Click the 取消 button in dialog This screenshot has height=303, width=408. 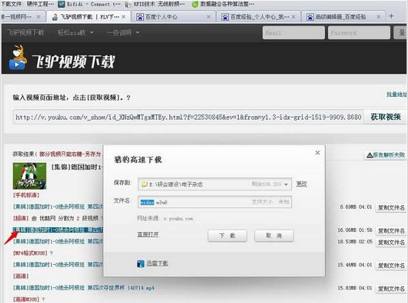click(x=274, y=235)
